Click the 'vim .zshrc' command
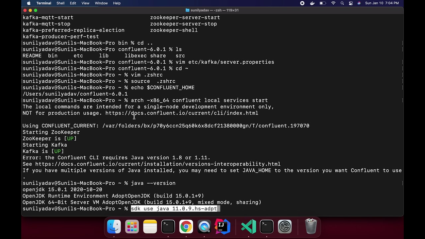 tap(147, 75)
